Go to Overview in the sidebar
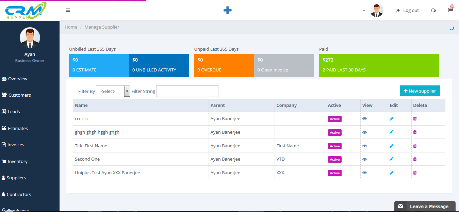 coord(17,79)
